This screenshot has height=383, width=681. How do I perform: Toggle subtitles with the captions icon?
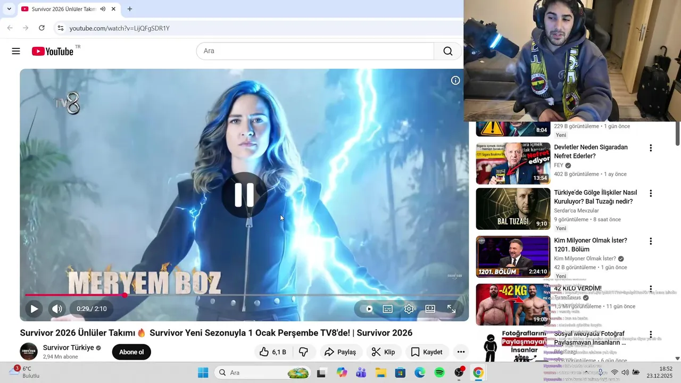[x=388, y=309]
